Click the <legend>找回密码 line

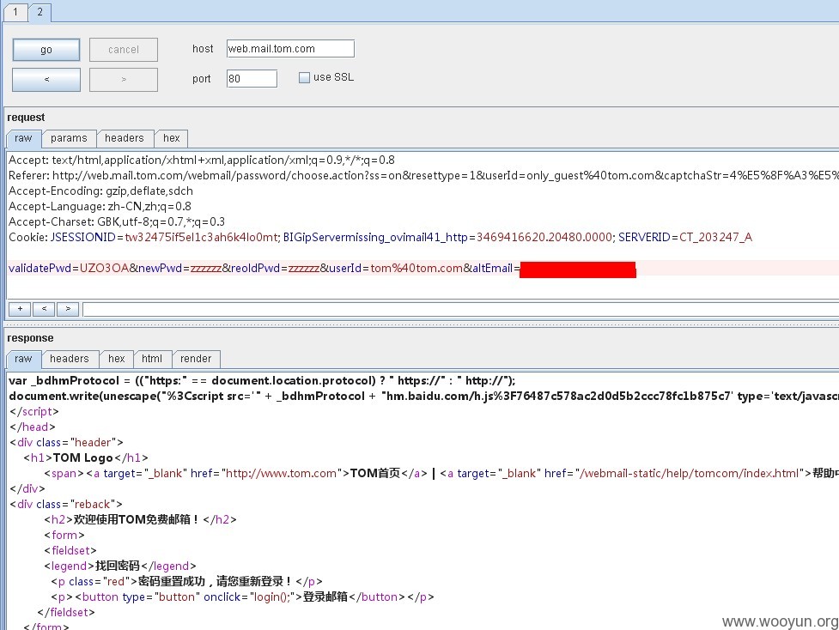pyautogui.click(x=120, y=566)
